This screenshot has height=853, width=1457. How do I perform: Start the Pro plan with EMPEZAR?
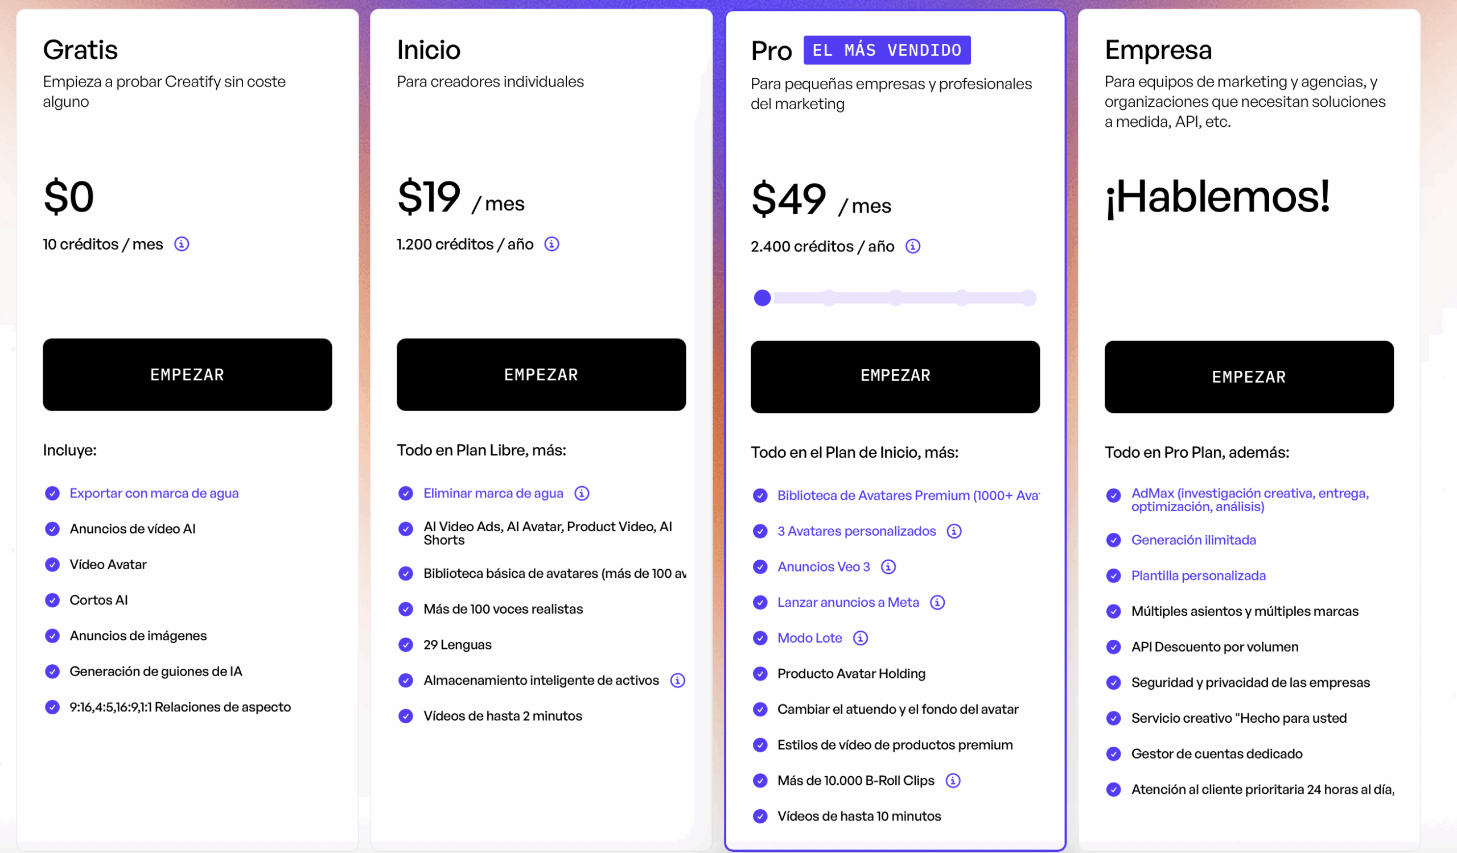895,376
